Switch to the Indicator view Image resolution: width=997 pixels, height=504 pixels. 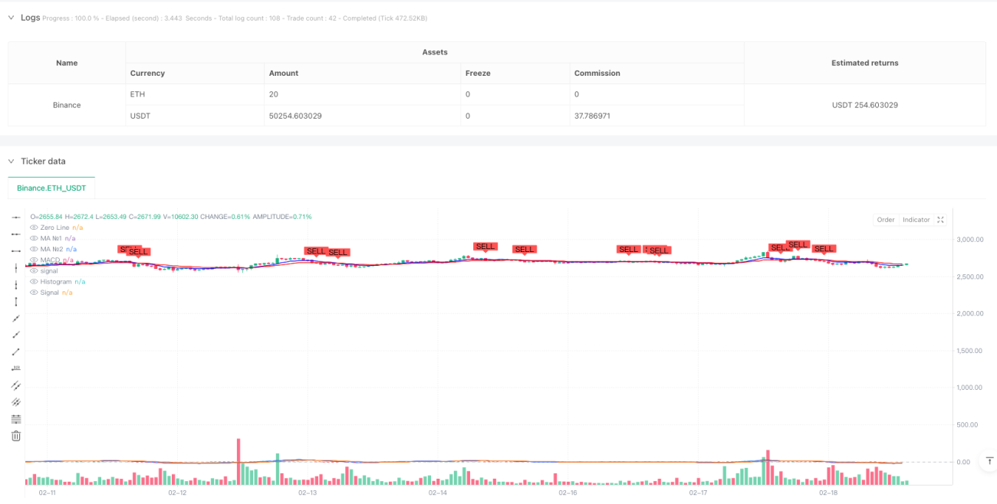tap(916, 220)
